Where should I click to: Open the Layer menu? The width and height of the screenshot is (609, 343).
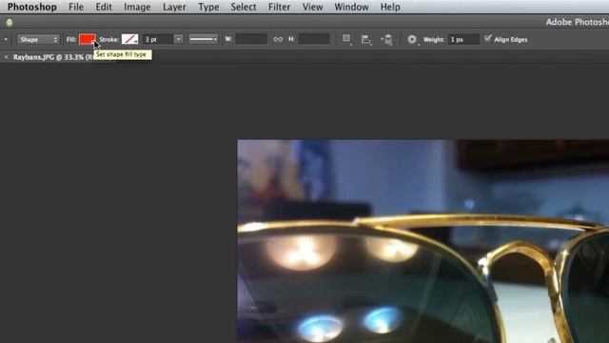click(174, 7)
